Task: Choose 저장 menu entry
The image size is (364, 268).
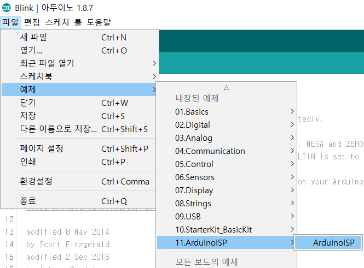Action: (x=78, y=116)
